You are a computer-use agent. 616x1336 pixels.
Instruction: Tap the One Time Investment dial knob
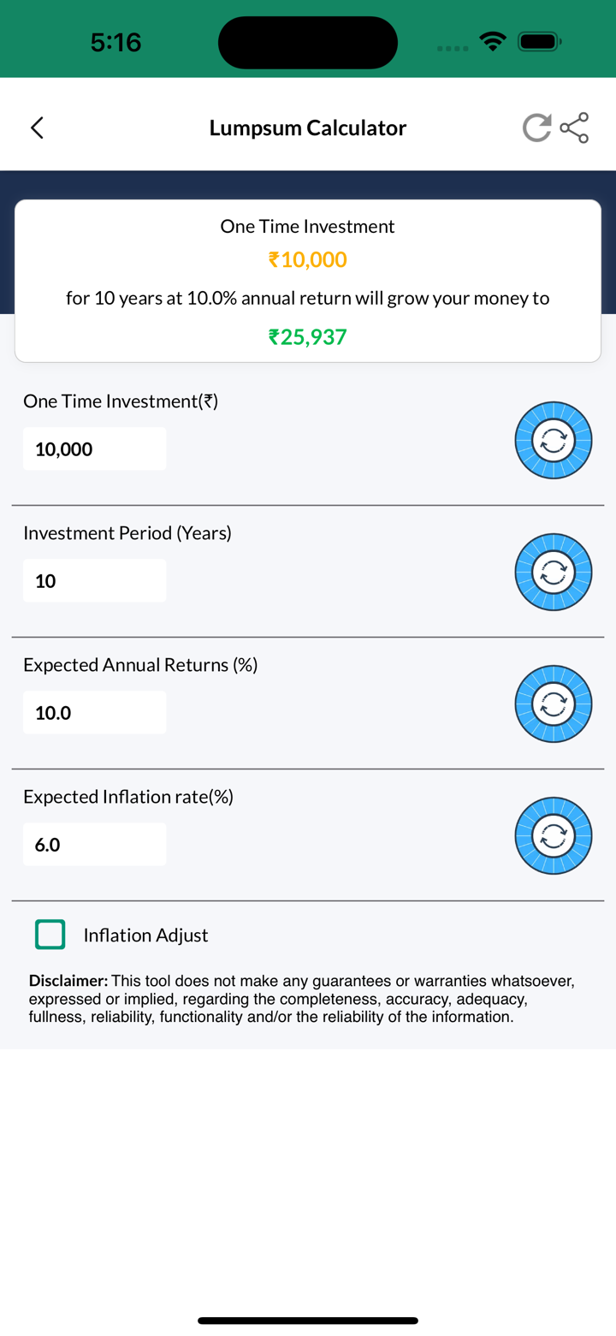tap(554, 441)
